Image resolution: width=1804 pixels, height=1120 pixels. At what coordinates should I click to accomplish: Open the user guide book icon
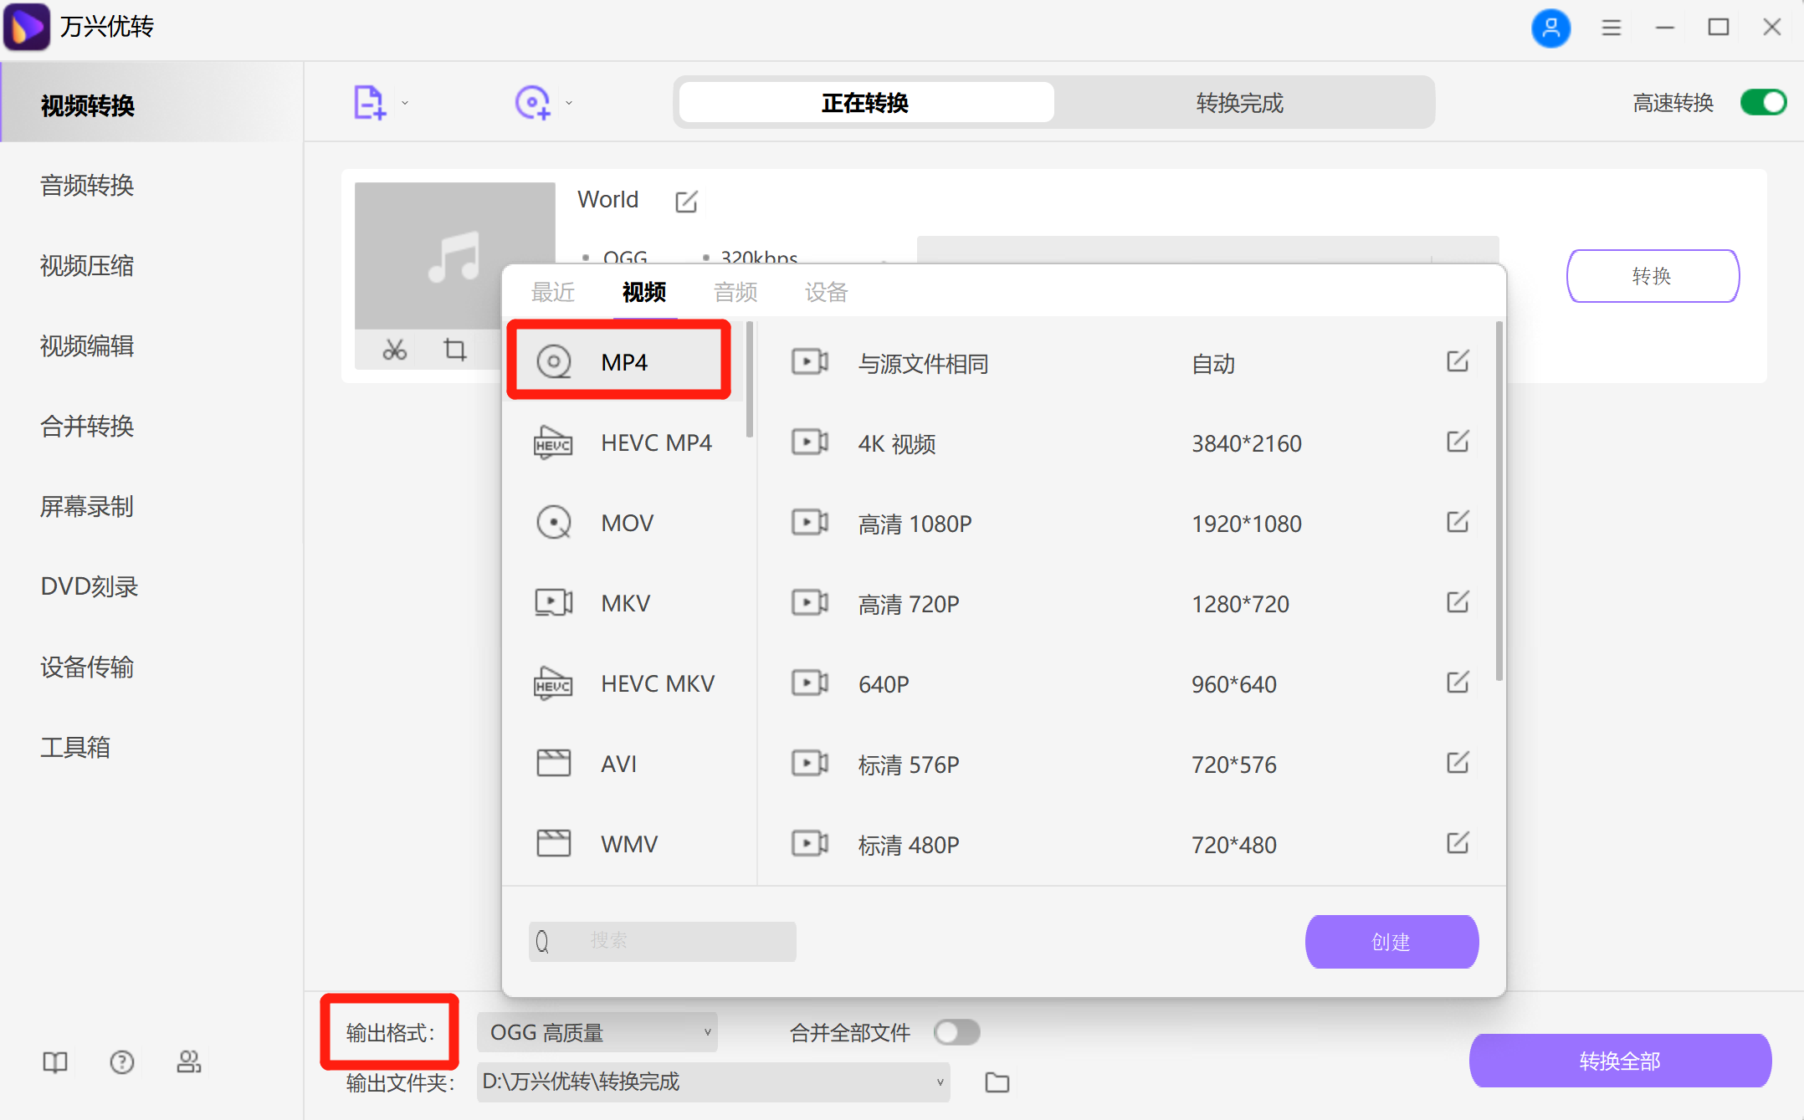55,1062
